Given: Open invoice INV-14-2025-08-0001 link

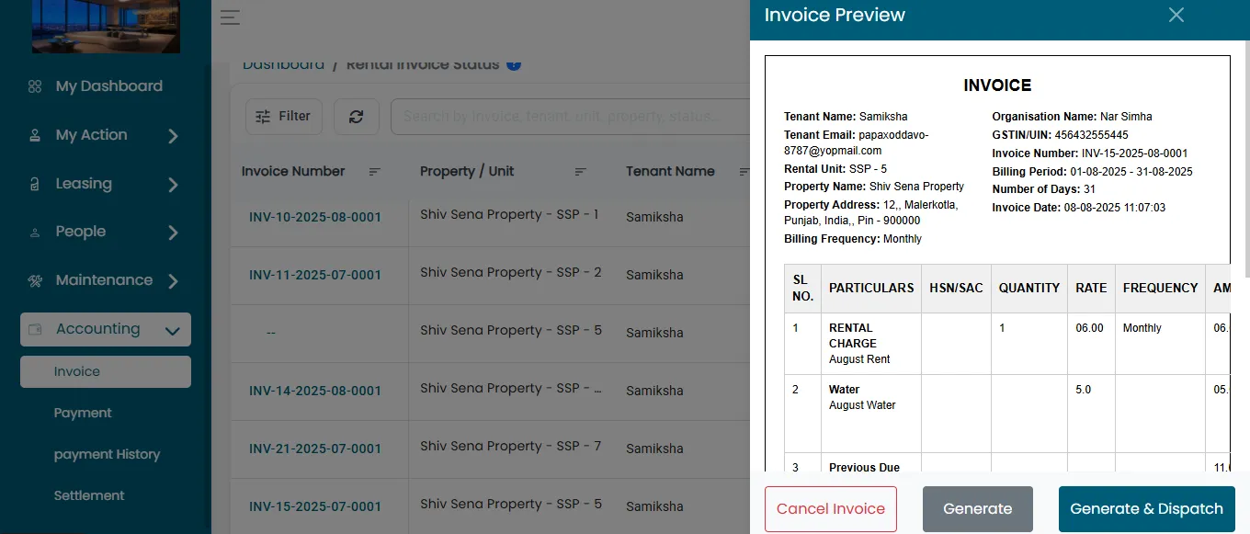Looking at the screenshot, I should [x=315, y=391].
